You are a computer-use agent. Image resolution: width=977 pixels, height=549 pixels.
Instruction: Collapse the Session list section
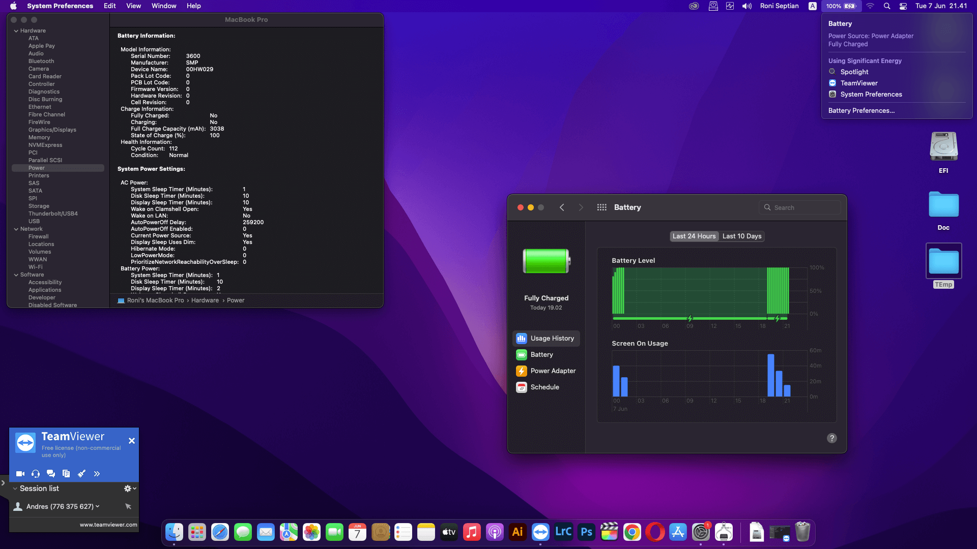[15, 489]
